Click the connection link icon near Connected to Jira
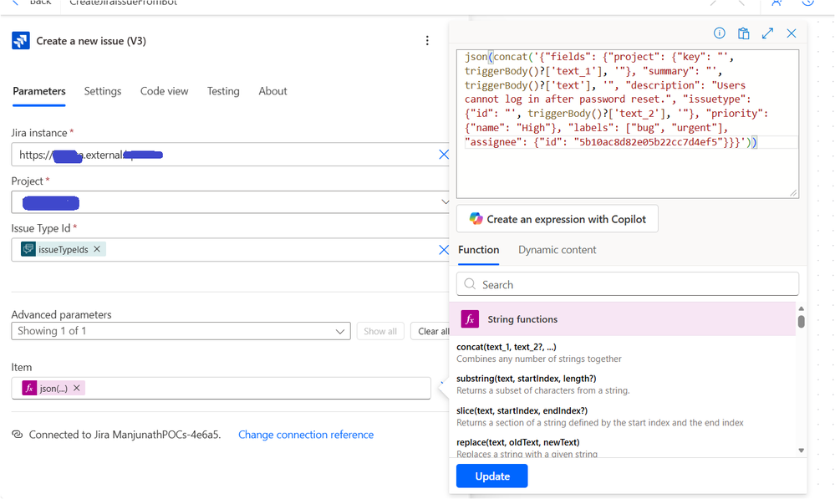The image size is (835, 499). tap(18, 435)
